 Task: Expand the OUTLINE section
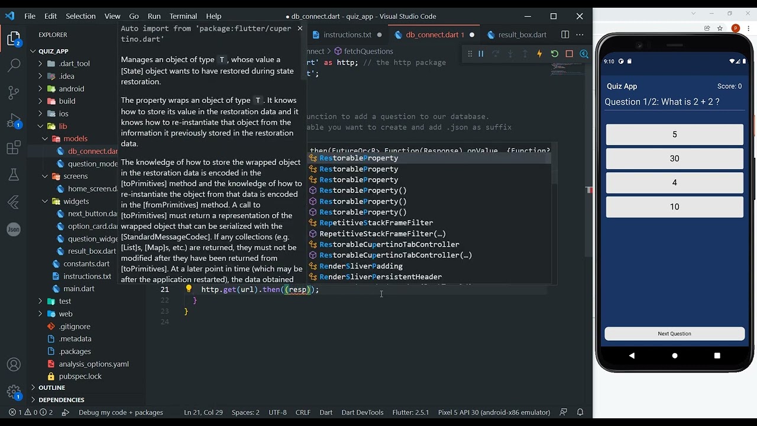coord(51,388)
